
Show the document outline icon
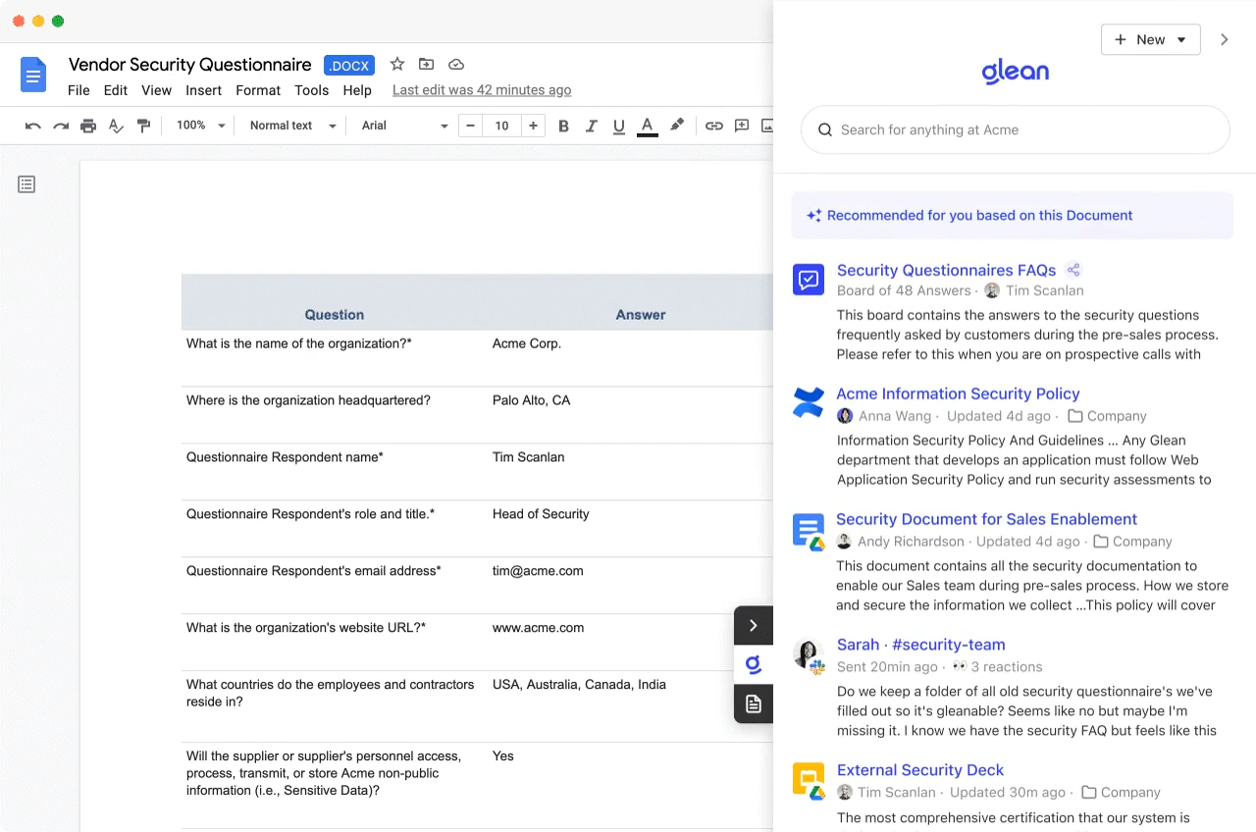coord(26,184)
